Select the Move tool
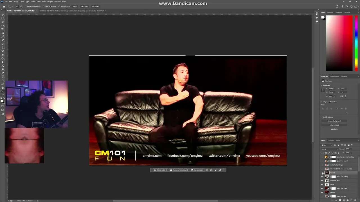The image size is (360, 202). pyautogui.click(x=3, y=15)
